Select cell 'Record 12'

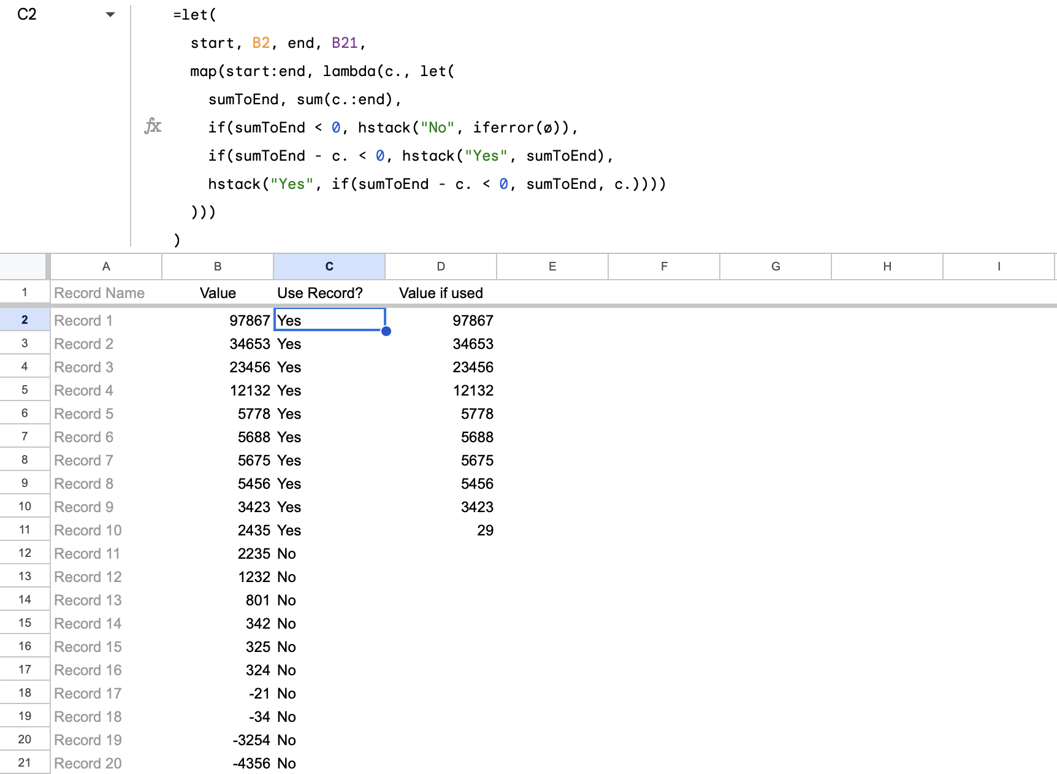click(106, 577)
